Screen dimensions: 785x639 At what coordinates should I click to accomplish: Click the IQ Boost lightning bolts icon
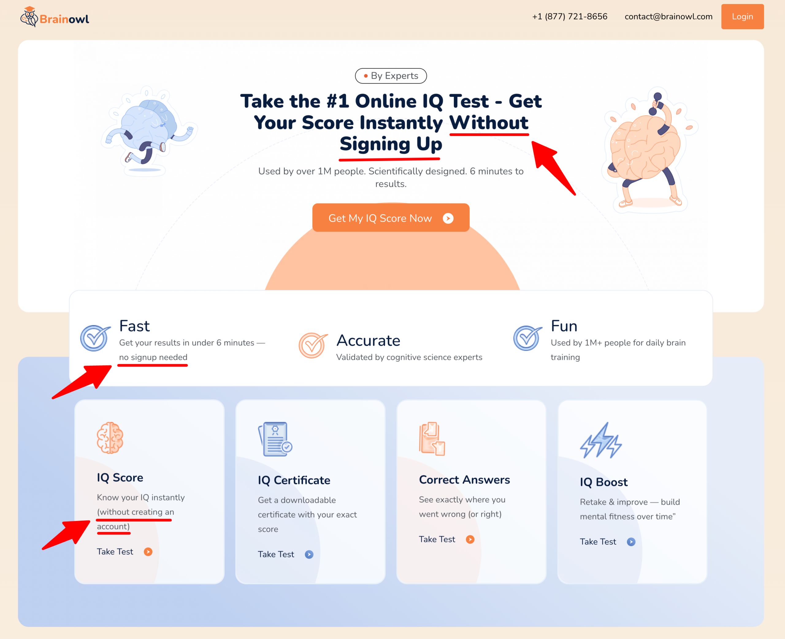click(x=601, y=440)
